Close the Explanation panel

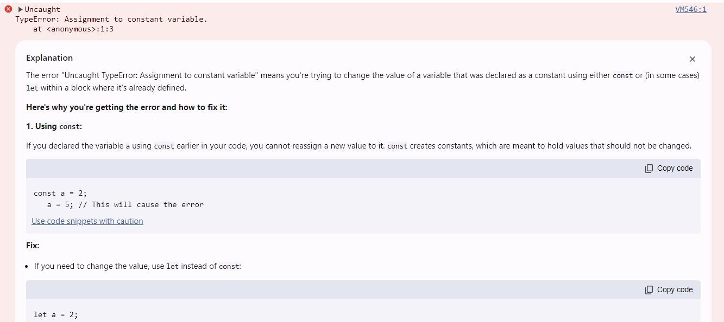click(692, 59)
